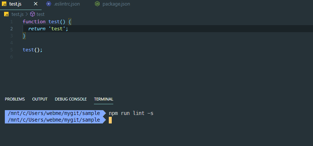Click the JS icon on test.js tab

4,4
